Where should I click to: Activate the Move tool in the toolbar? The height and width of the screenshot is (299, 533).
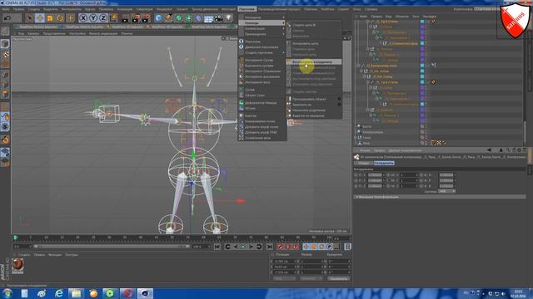point(40,17)
